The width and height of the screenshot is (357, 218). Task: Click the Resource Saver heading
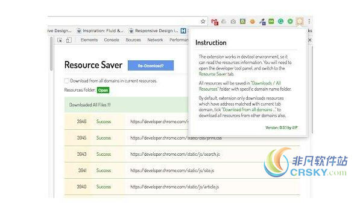pos(93,65)
